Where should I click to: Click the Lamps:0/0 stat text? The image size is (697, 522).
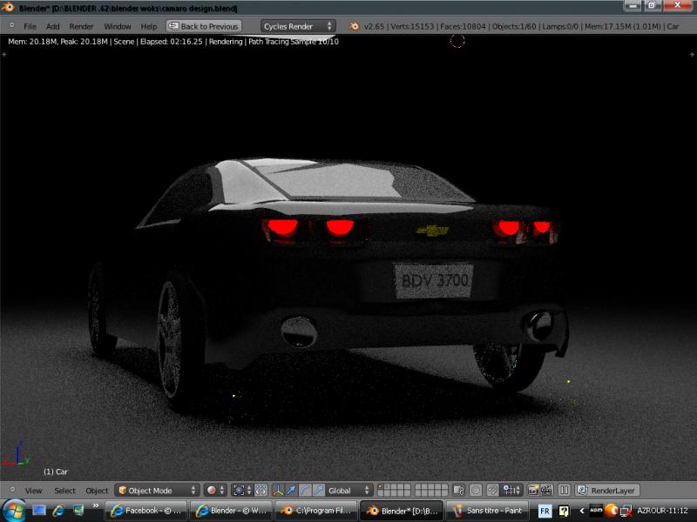560,26
